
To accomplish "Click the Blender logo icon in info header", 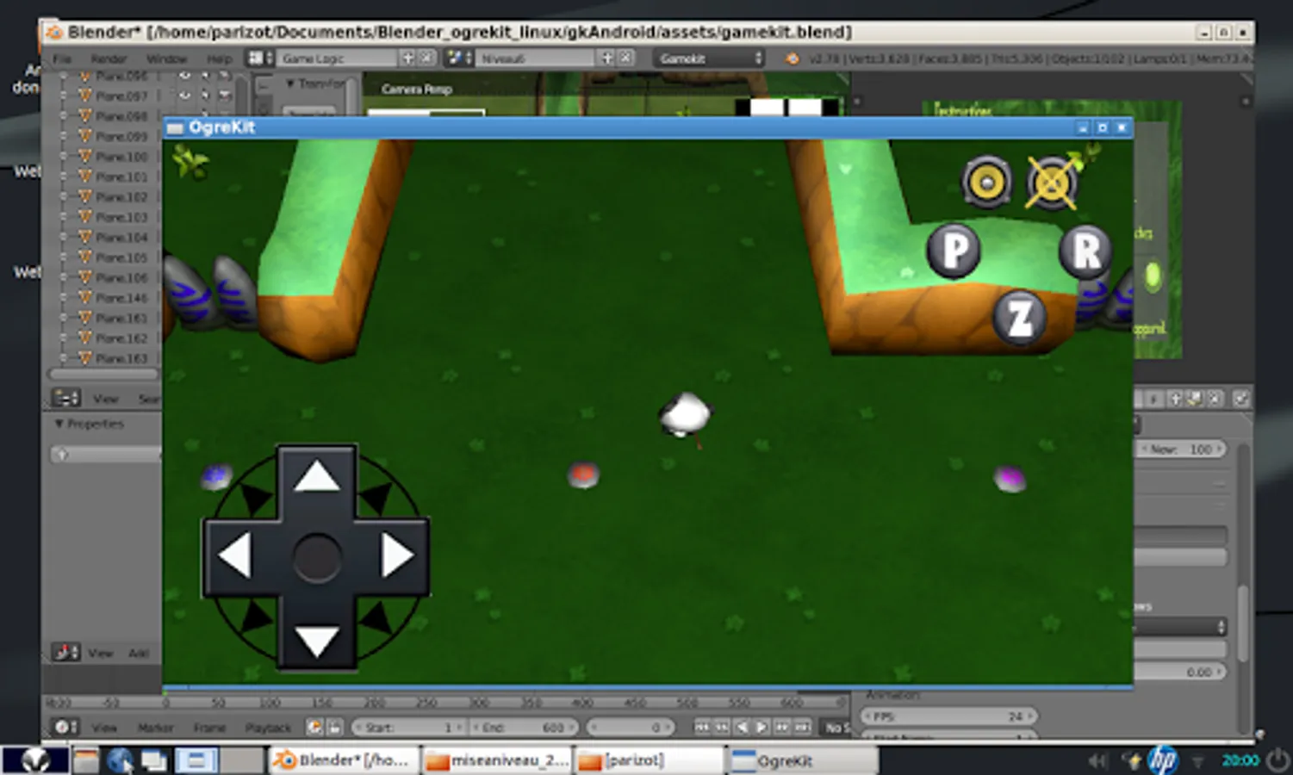I will pyautogui.click(x=793, y=59).
